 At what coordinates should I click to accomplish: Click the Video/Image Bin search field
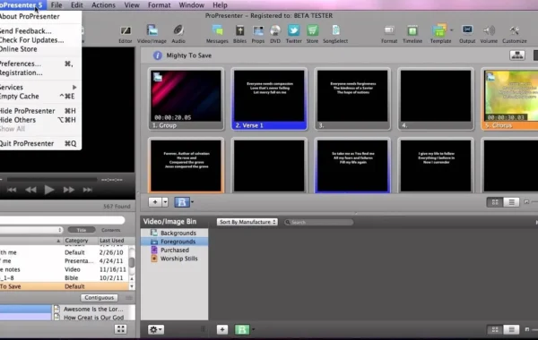point(318,222)
